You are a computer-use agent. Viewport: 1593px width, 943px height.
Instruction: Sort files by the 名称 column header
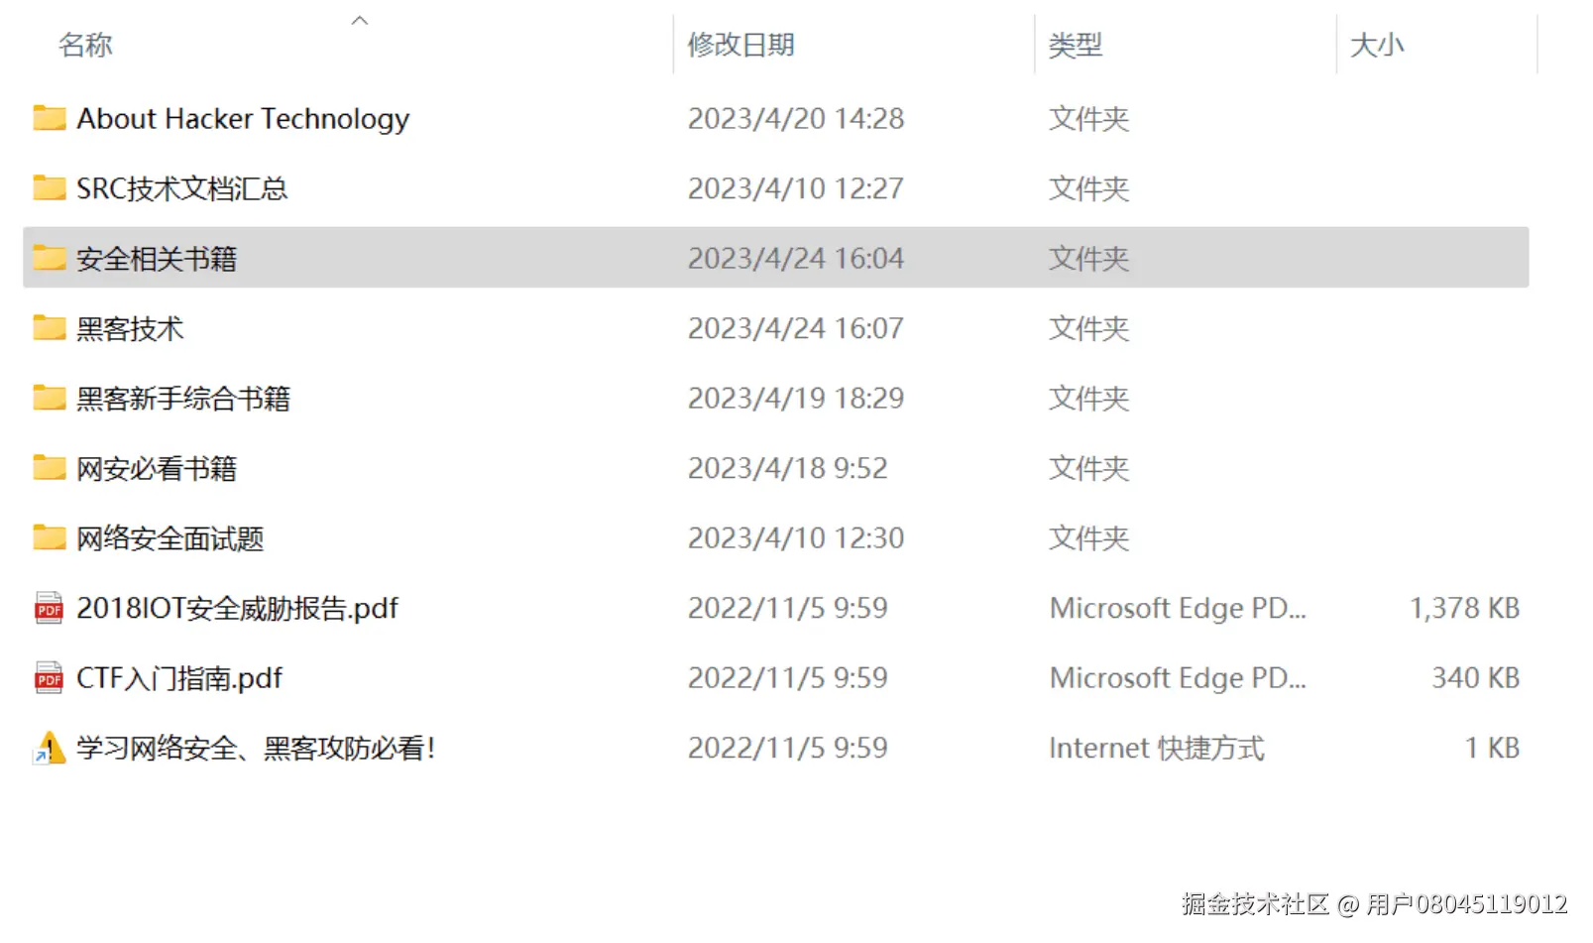(85, 46)
